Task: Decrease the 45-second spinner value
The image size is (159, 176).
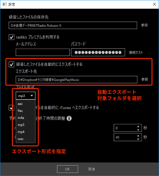Action: tap(138, 139)
